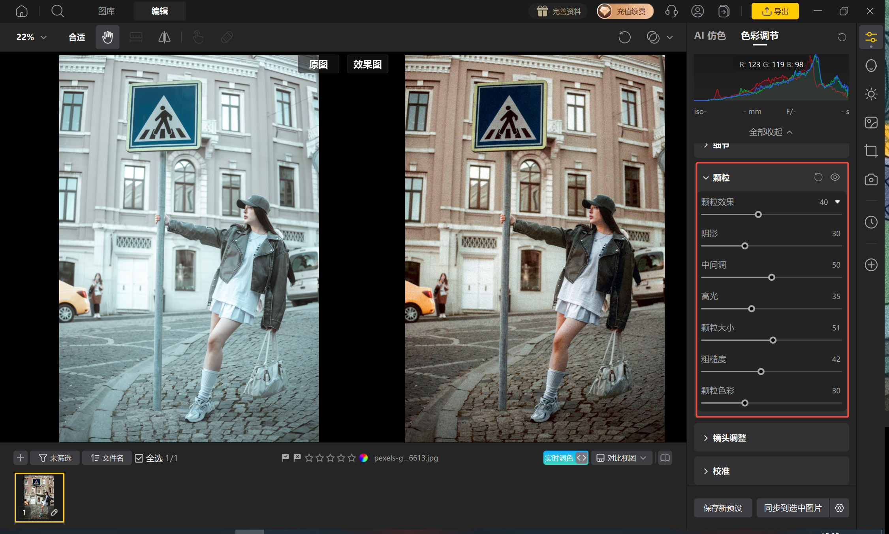Image resolution: width=889 pixels, height=534 pixels.
Task: Open the history clock sidebar icon
Action: click(x=871, y=222)
